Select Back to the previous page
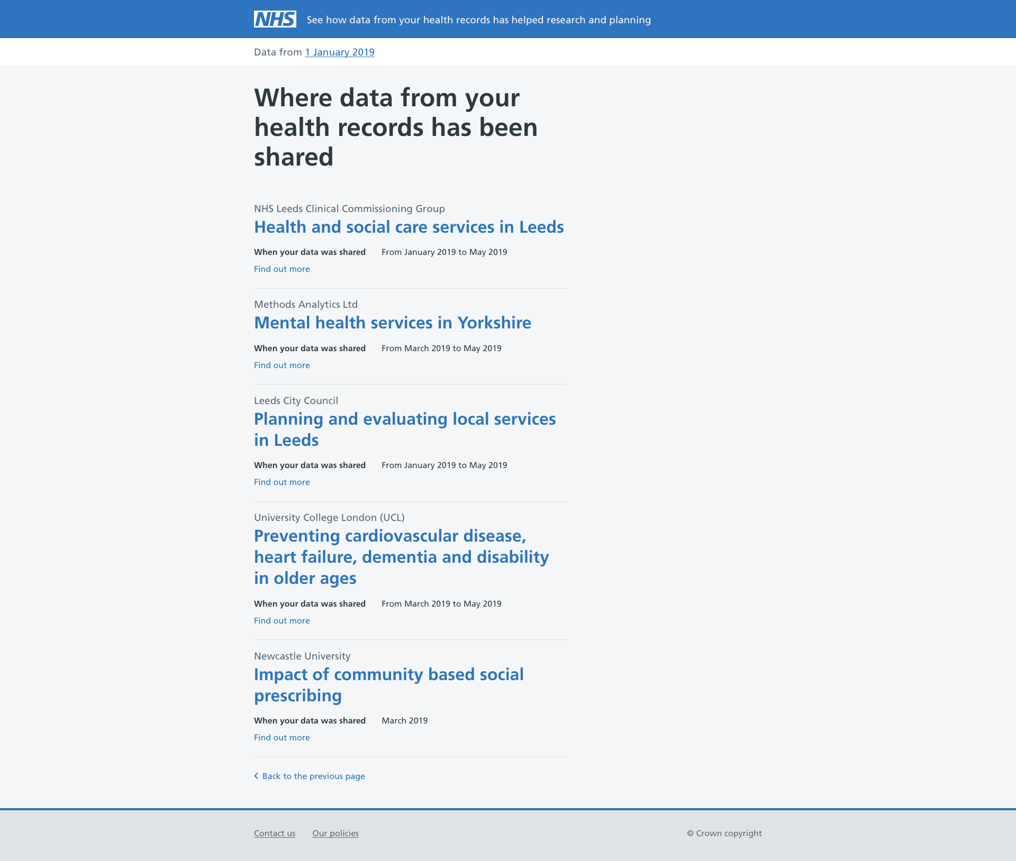1016x861 pixels. pos(313,776)
